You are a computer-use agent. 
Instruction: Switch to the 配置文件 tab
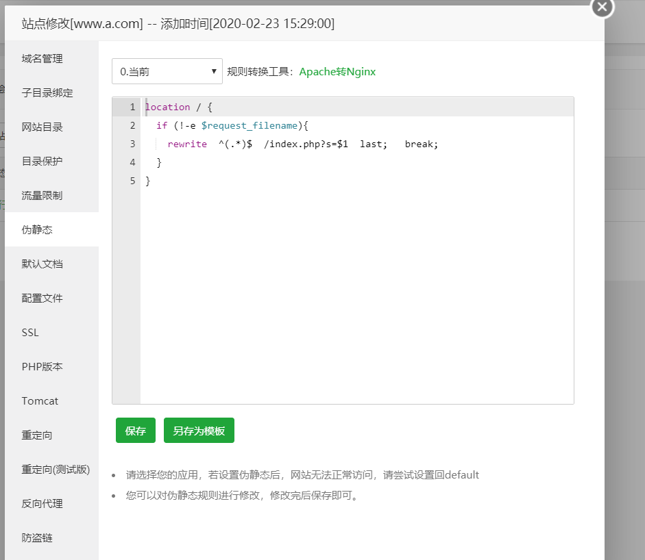tap(42, 298)
